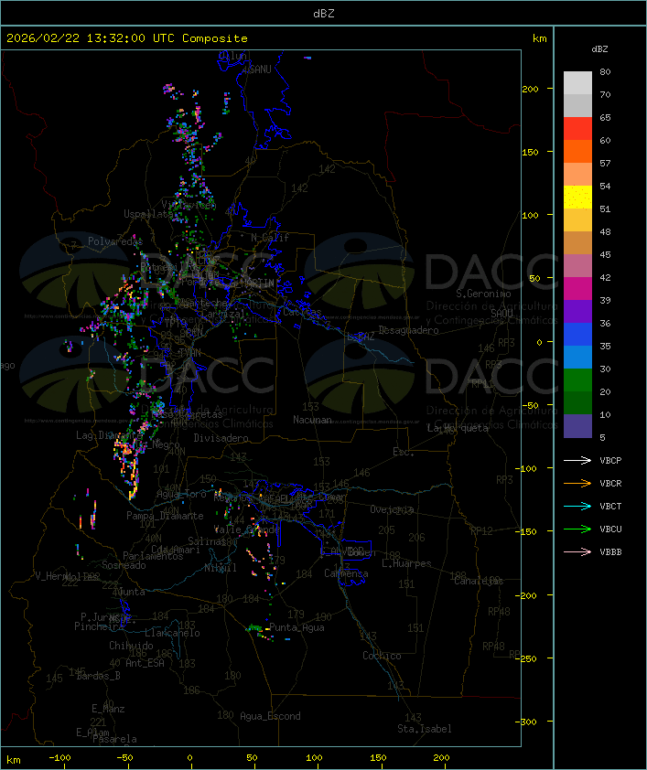Image resolution: width=647 pixels, height=770 pixels.
Task: Click the 'Cochico' map label
Action: tap(382, 656)
